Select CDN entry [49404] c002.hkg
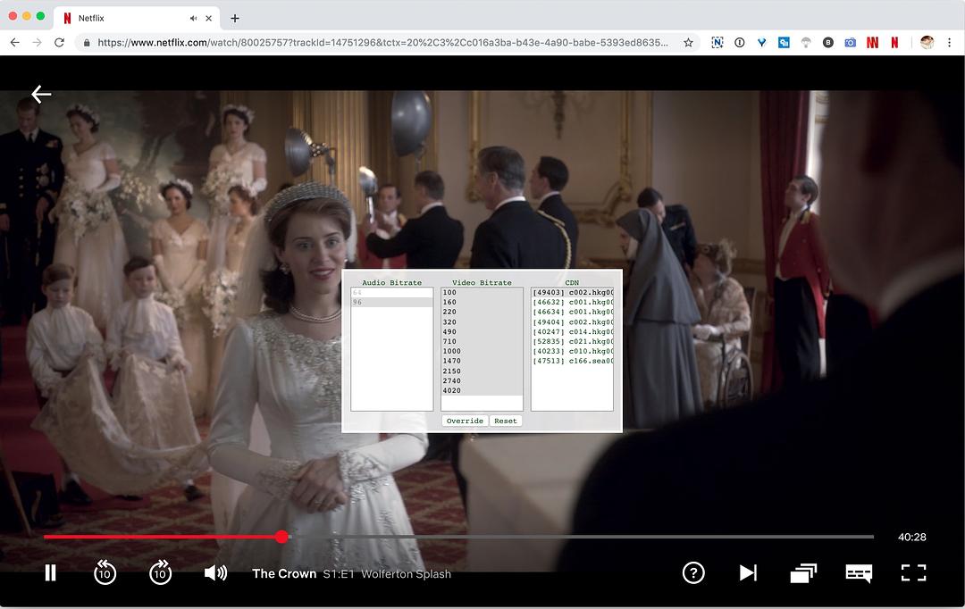 coord(573,321)
